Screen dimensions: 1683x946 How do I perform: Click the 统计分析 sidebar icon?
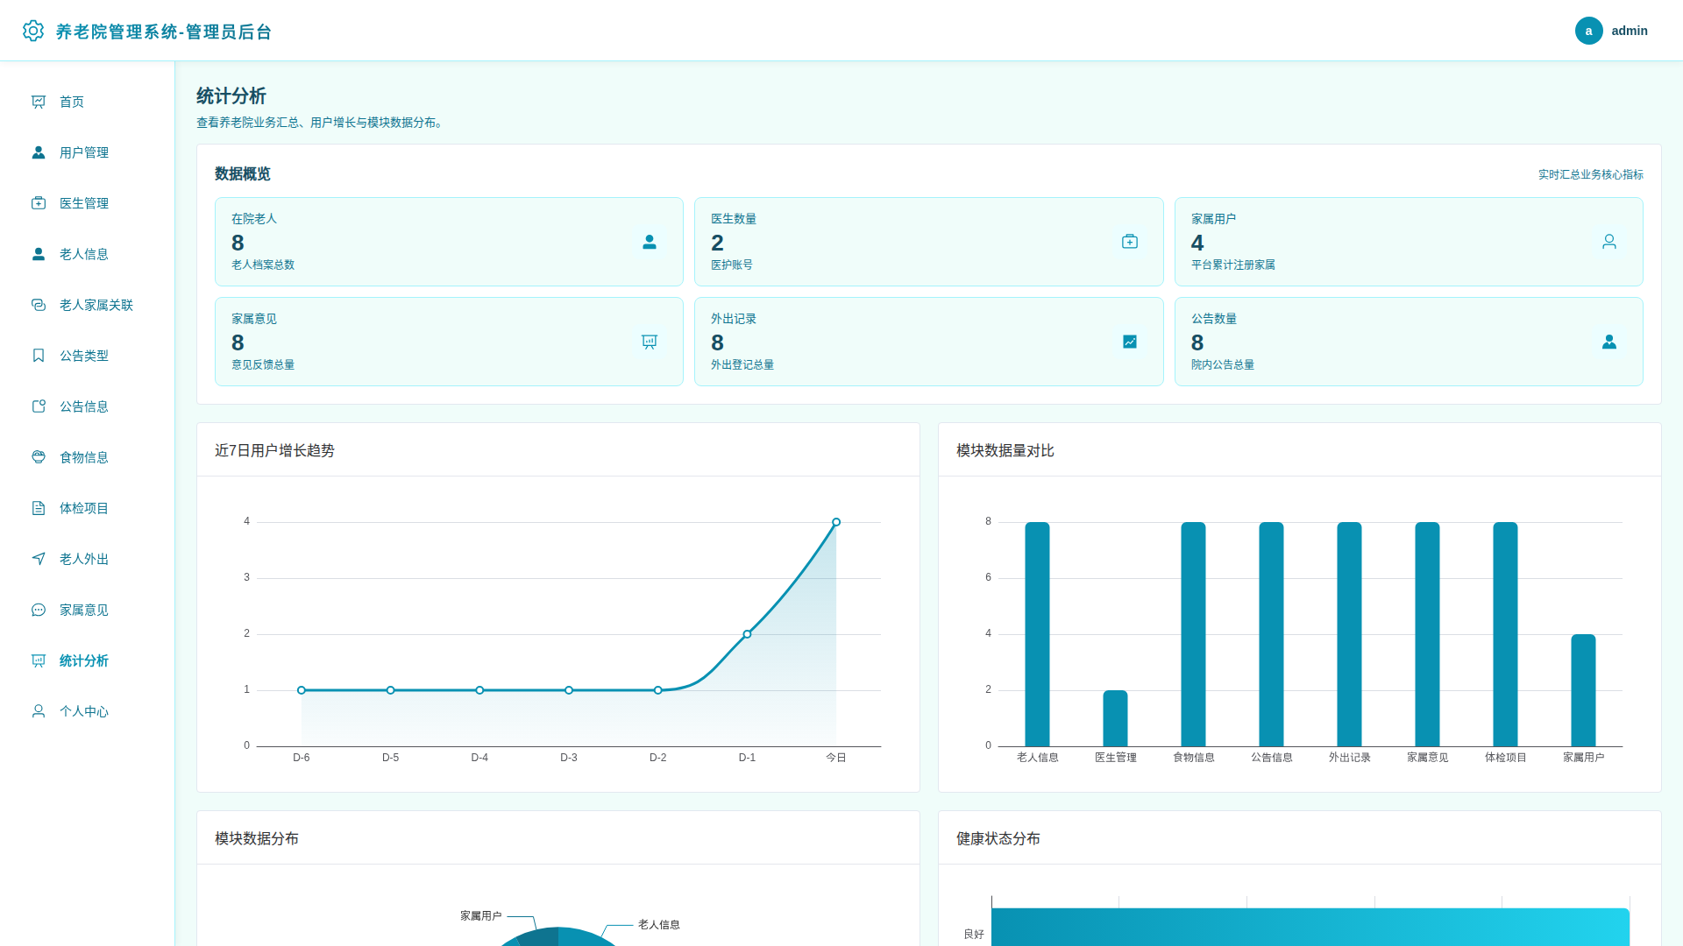39,660
